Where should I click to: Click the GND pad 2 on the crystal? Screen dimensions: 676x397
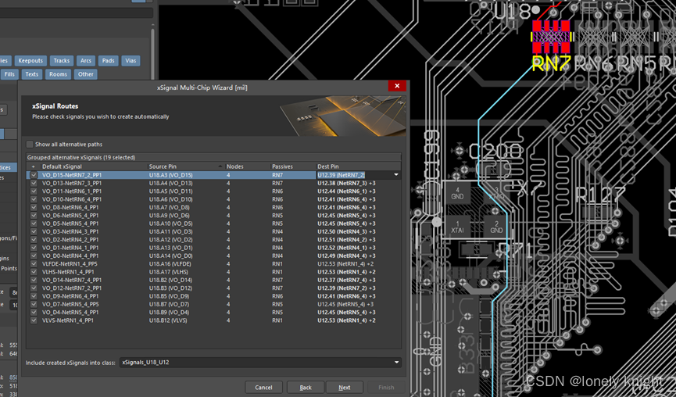[495, 227]
